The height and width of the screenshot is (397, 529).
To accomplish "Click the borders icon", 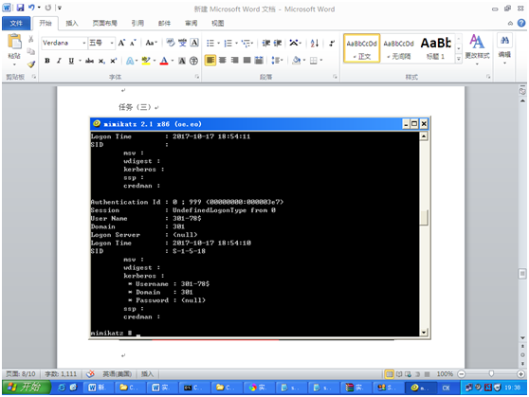I will (x=314, y=61).
